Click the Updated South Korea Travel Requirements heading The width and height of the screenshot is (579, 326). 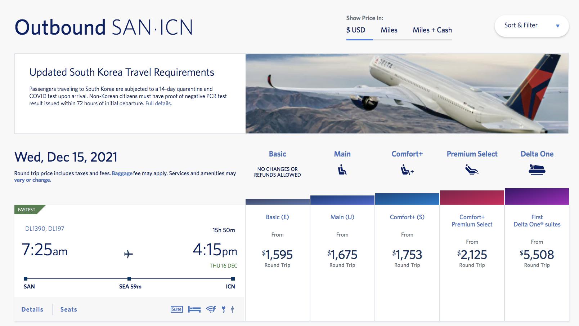click(x=122, y=72)
